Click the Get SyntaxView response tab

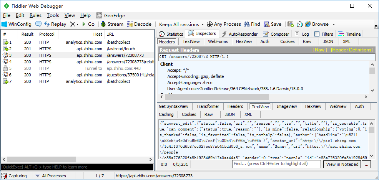coord(173,106)
